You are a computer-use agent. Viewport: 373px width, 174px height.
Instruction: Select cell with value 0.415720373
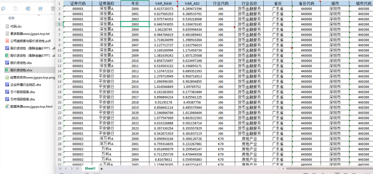click(164, 9)
